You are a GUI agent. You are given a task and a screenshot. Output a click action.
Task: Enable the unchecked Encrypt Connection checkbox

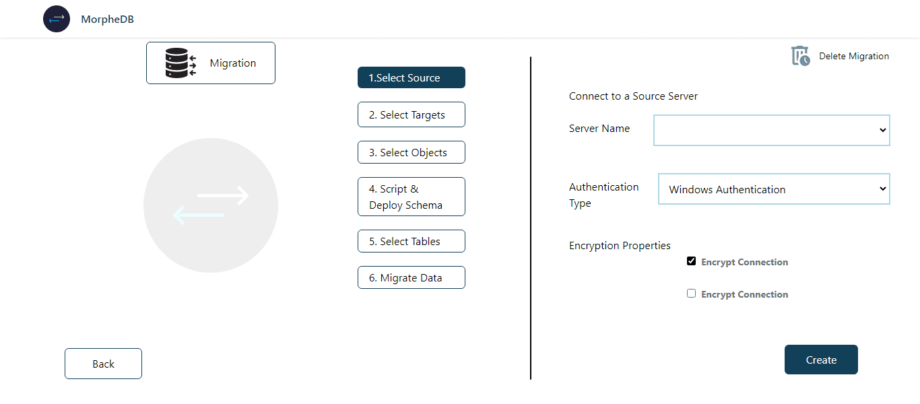(x=691, y=294)
